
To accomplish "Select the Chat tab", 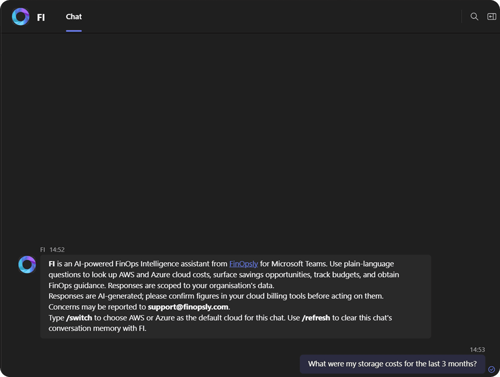I will pos(74,17).
